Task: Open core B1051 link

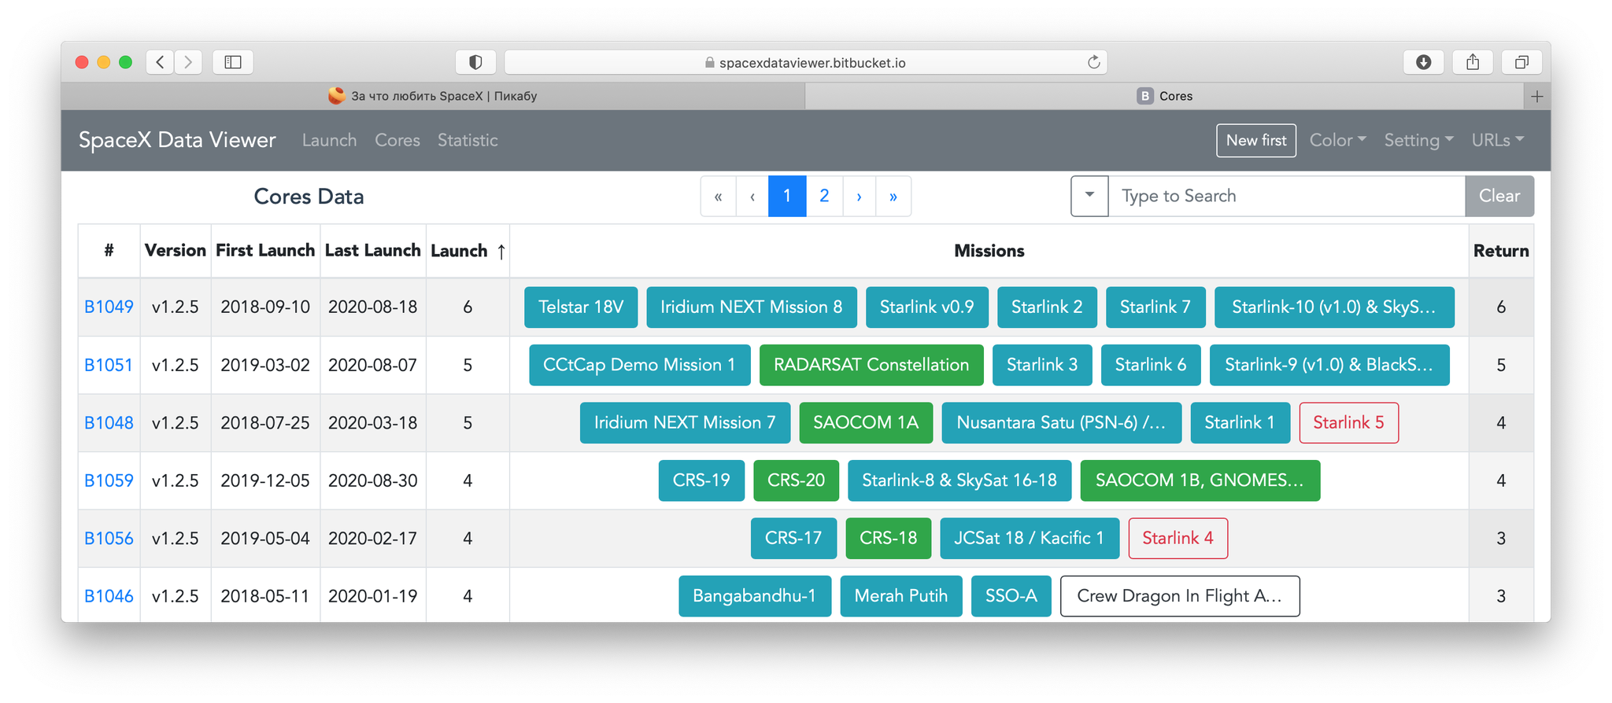Action: click(109, 365)
